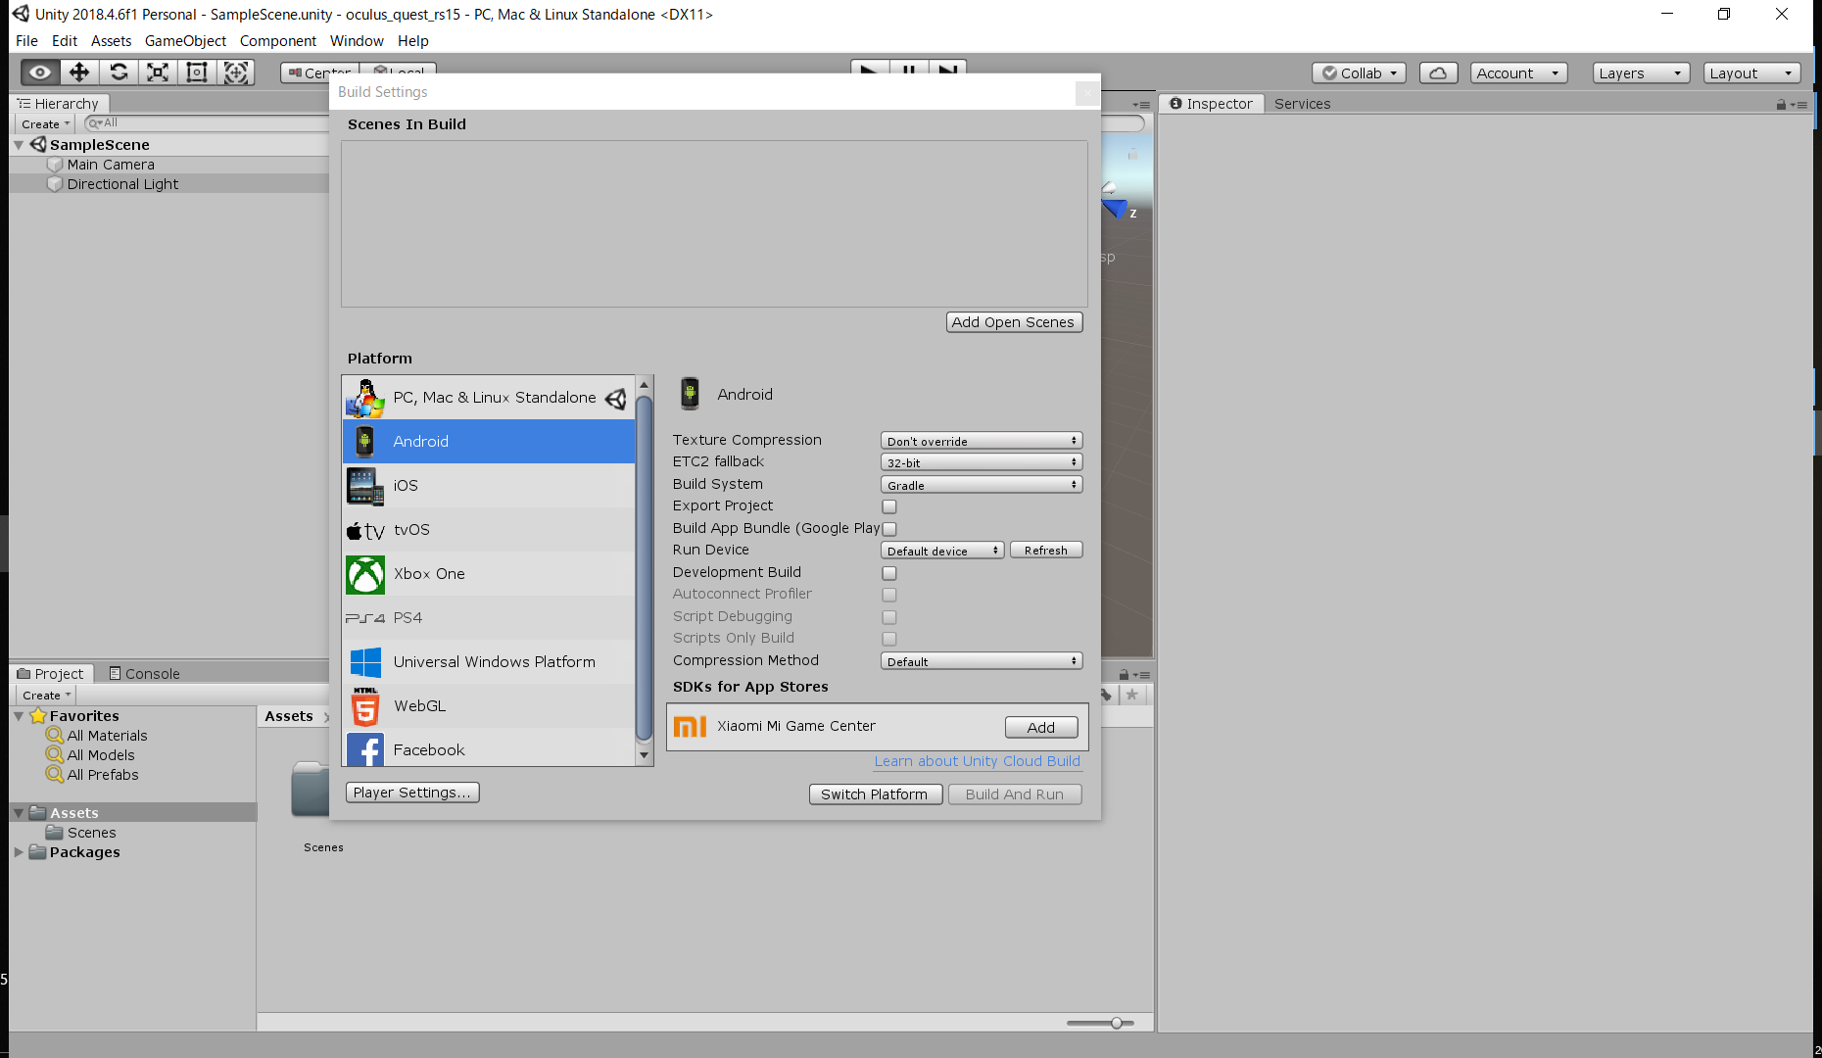This screenshot has width=1822, height=1058.
Task: Toggle the Center pivot mode button
Action: pos(319,72)
